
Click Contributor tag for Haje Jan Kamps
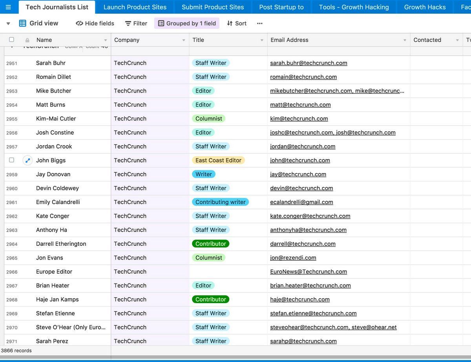210,300
